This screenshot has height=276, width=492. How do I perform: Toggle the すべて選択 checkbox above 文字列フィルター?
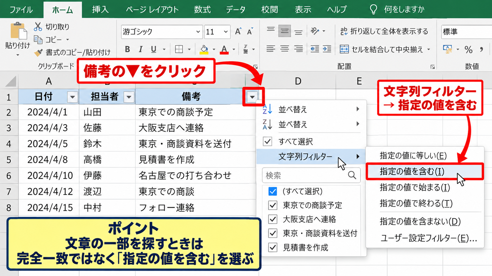(267, 142)
